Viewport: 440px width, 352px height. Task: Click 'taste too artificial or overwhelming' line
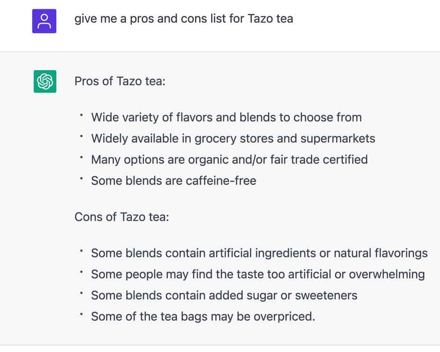(x=258, y=274)
